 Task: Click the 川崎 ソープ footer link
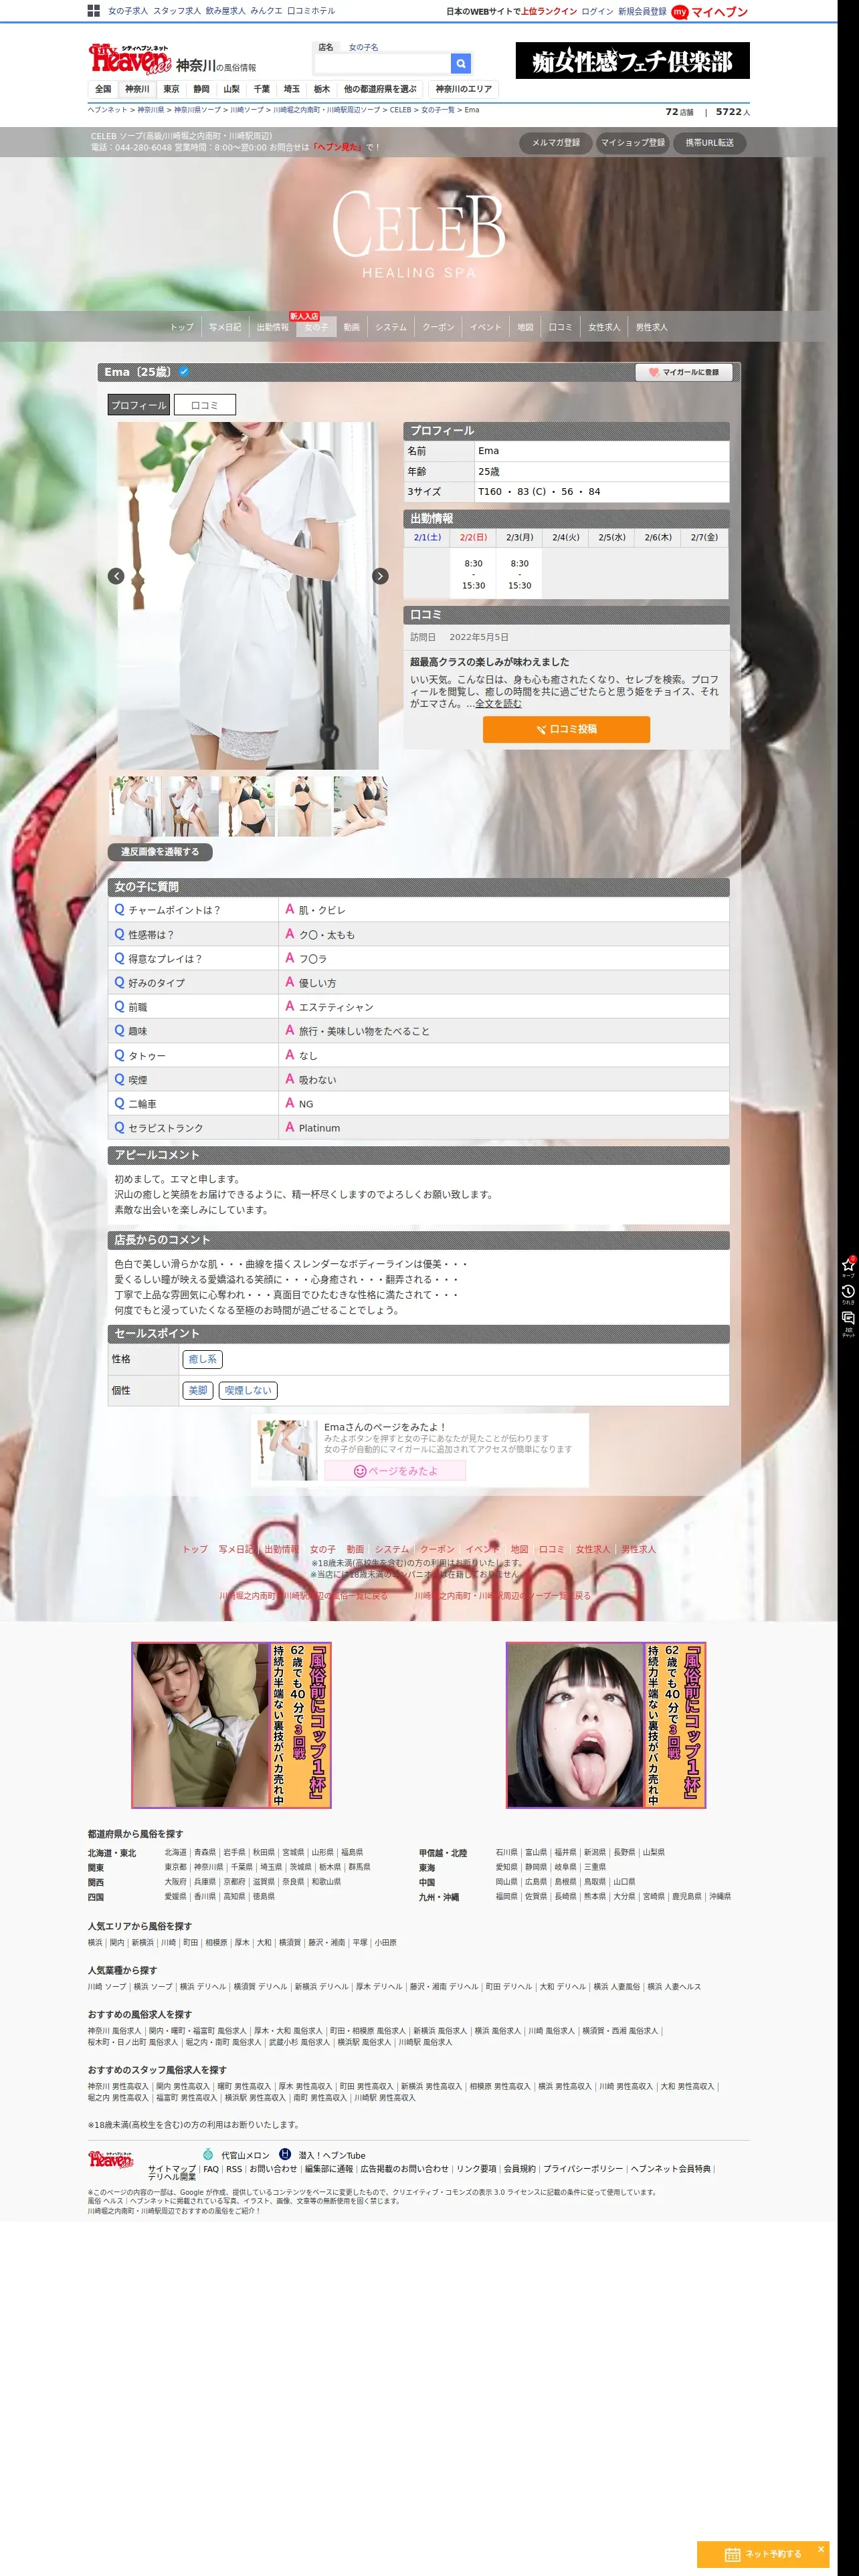(x=107, y=1987)
